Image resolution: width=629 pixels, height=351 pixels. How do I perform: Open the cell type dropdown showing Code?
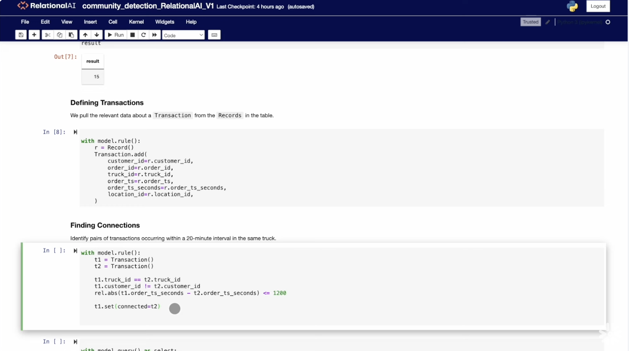pyautogui.click(x=183, y=35)
